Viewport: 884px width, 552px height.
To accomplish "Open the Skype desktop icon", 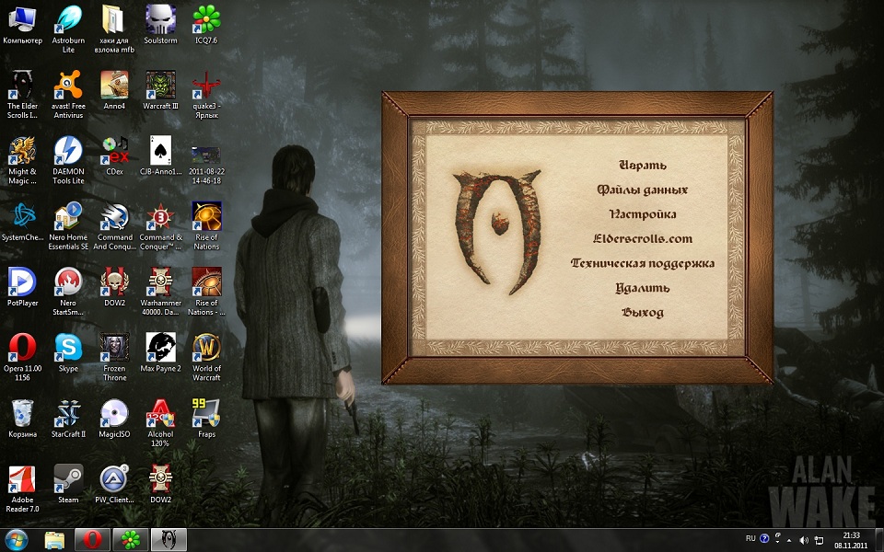I will point(68,349).
